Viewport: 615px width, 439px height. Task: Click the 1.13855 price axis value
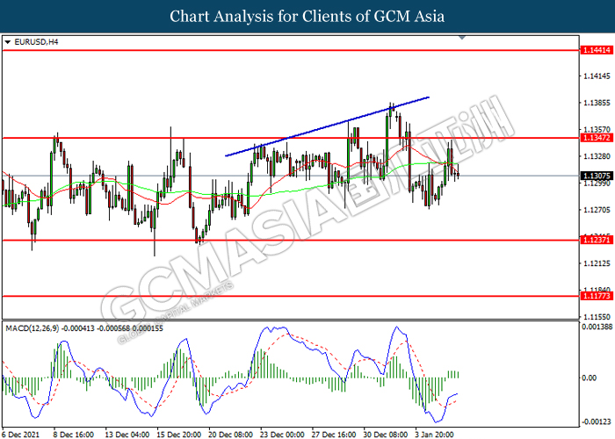click(x=597, y=103)
